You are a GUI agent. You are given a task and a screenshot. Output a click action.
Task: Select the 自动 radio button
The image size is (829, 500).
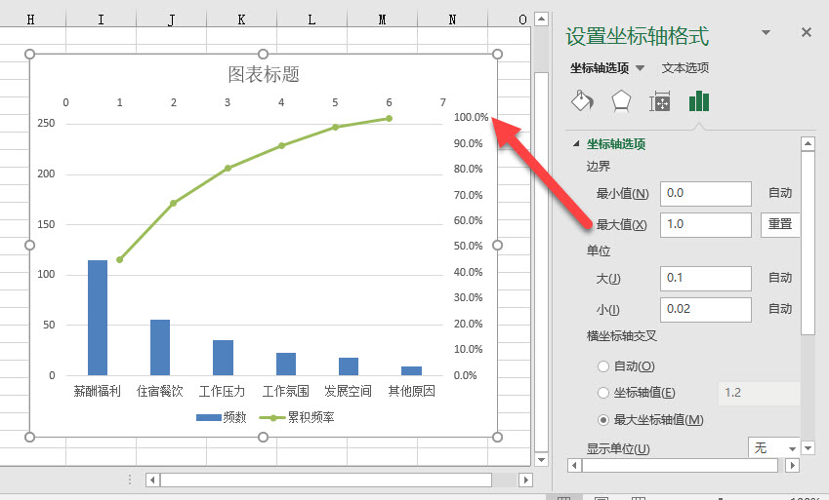click(603, 366)
